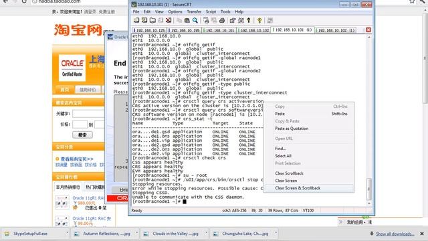Choose Clear Screen & Scrollback menu entry
This screenshot has width=428, height=241.
coord(309,188)
